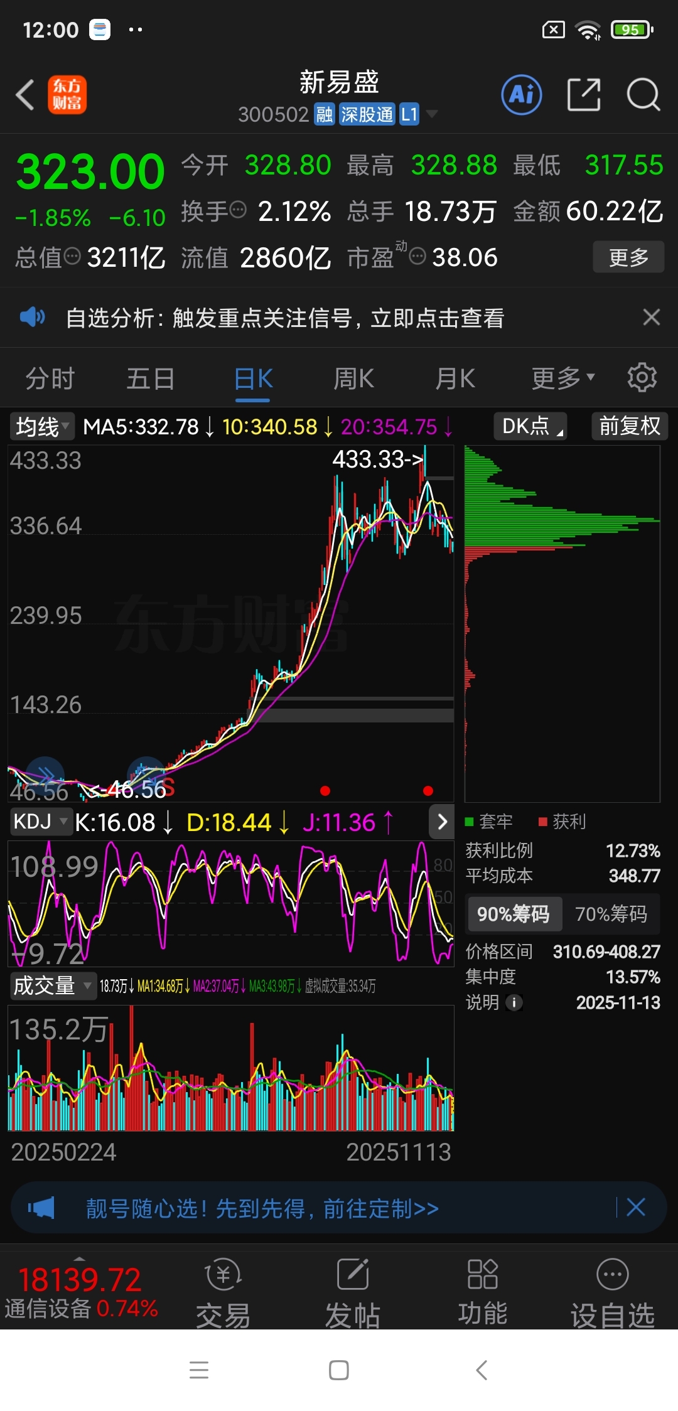Tap the 套牢 green legend swatch
Image resolution: width=678 pixels, height=1411 pixels.
(468, 822)
